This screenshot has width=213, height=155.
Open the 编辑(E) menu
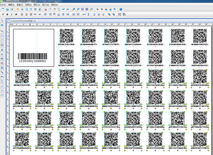pyautogui.click(x=11, y=5)
